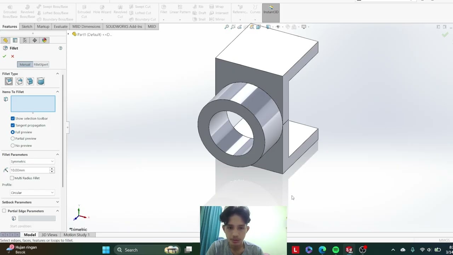This screenshot has width=453, height=255.
Task: Click the 10.00mm radius input field
Action: coord(30,170)
